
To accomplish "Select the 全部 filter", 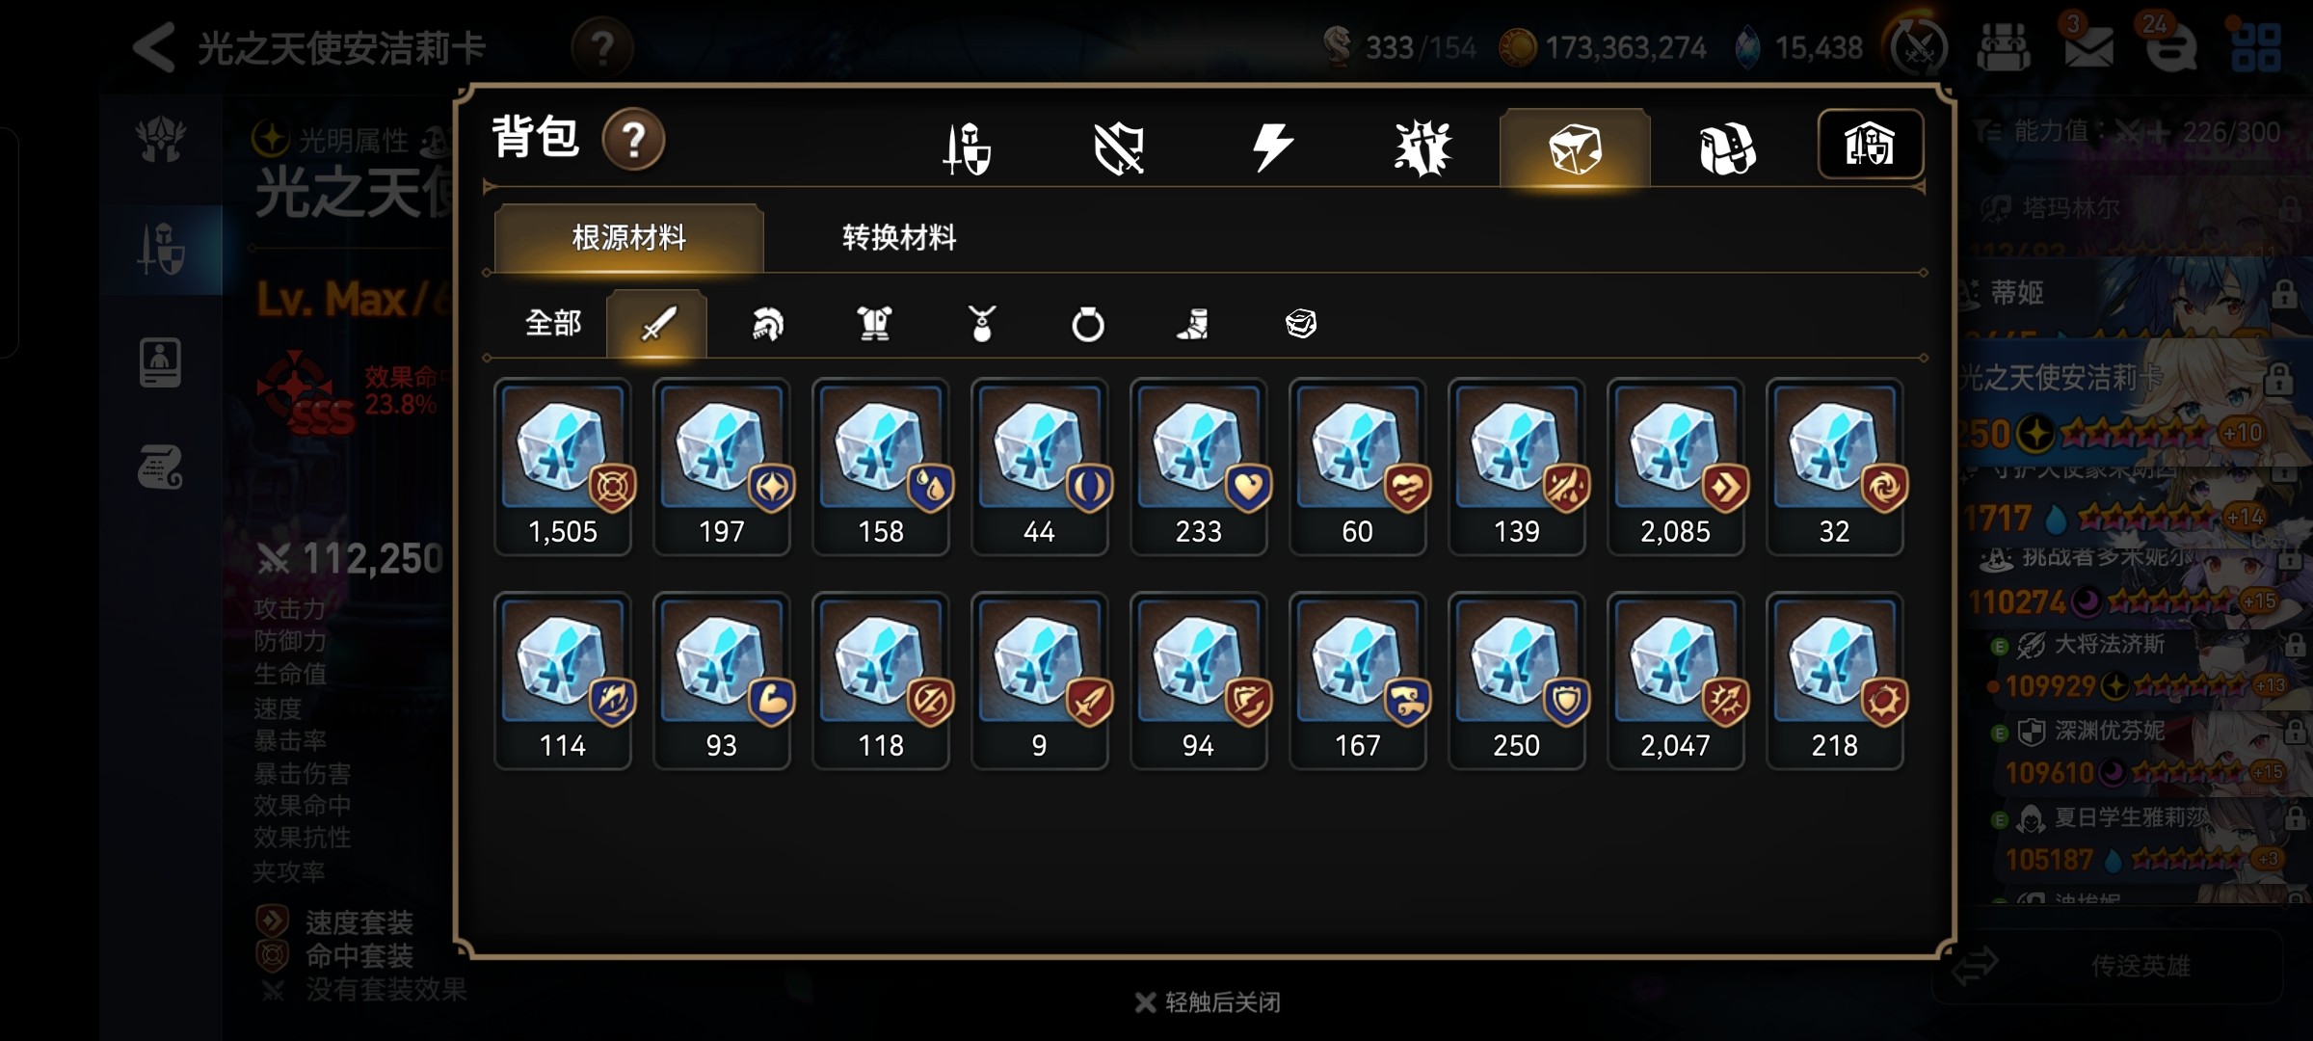I will [x=553, y=323].
